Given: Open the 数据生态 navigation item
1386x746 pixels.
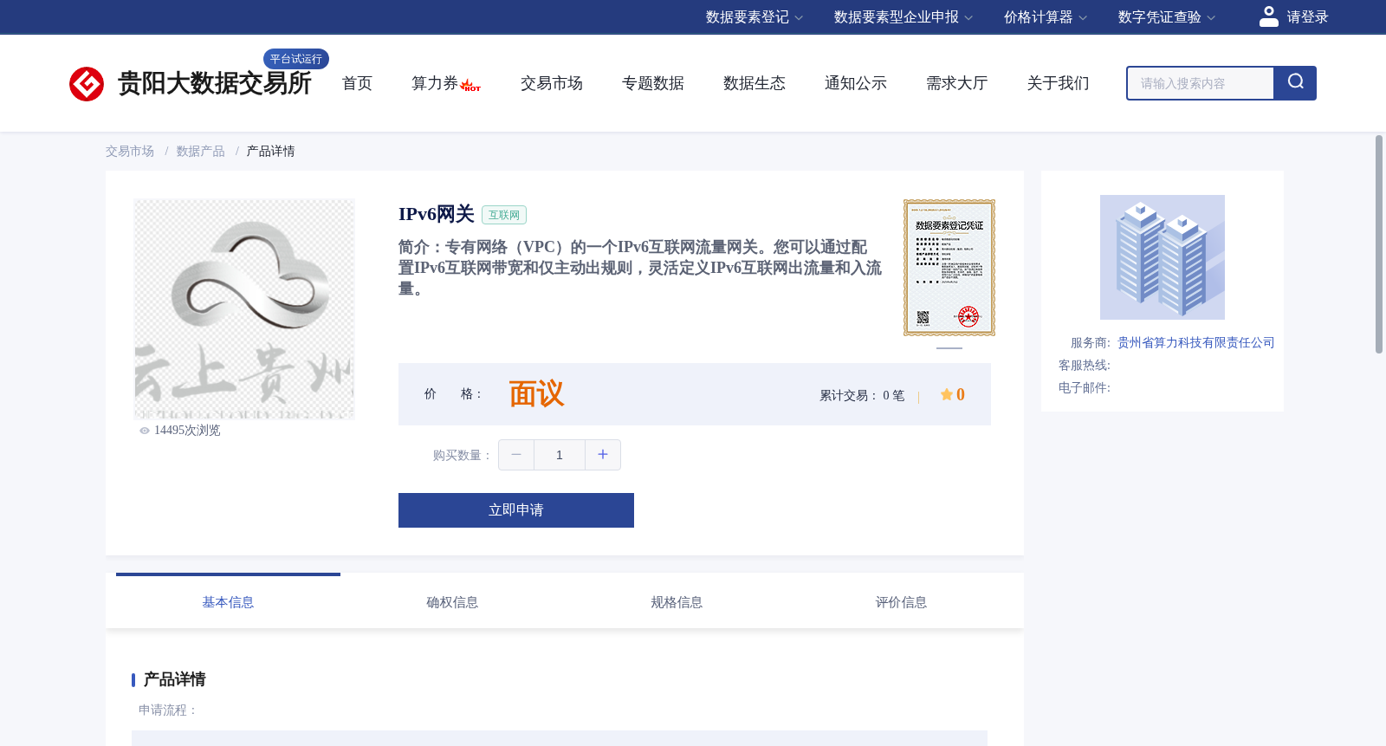Looking at the screenshot, I should tap(755, 83).
